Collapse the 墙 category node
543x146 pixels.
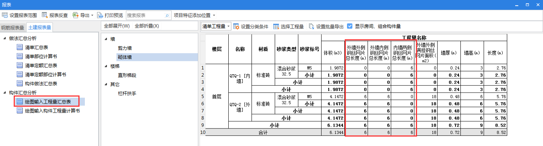[106, 39]
